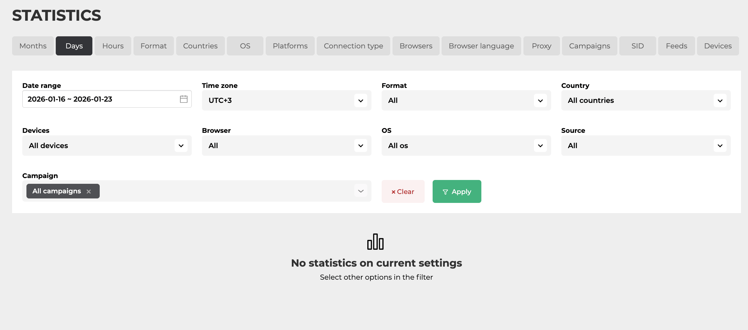Switch to the Connection type tab
This screenshot has width=748, height=330.
pyautogui.click(x=353, y=46)
